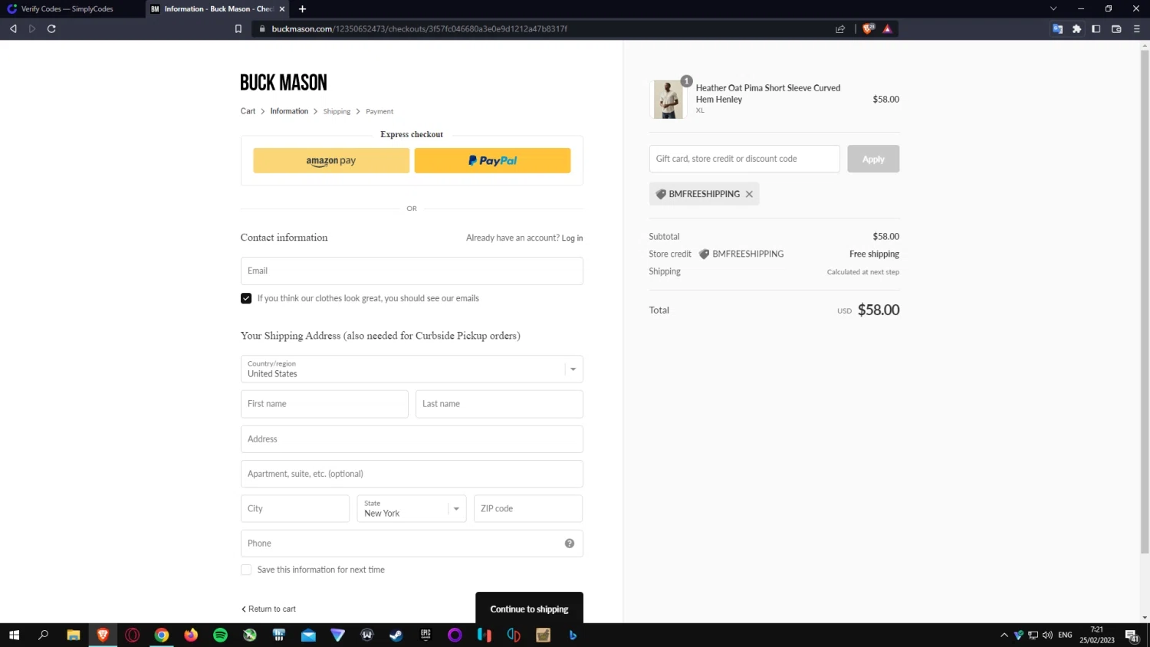Image resolution: width=1150 pixels, height=647 pixels.
Task: Open the Brave Wallet icon
Action: (x=1116, y=29)
